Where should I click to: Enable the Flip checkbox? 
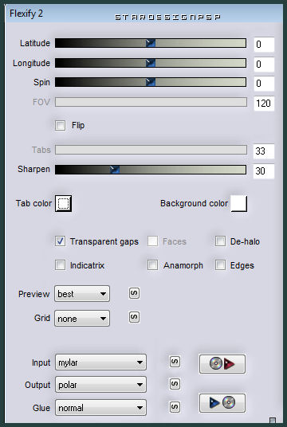[x=60, y=126]
